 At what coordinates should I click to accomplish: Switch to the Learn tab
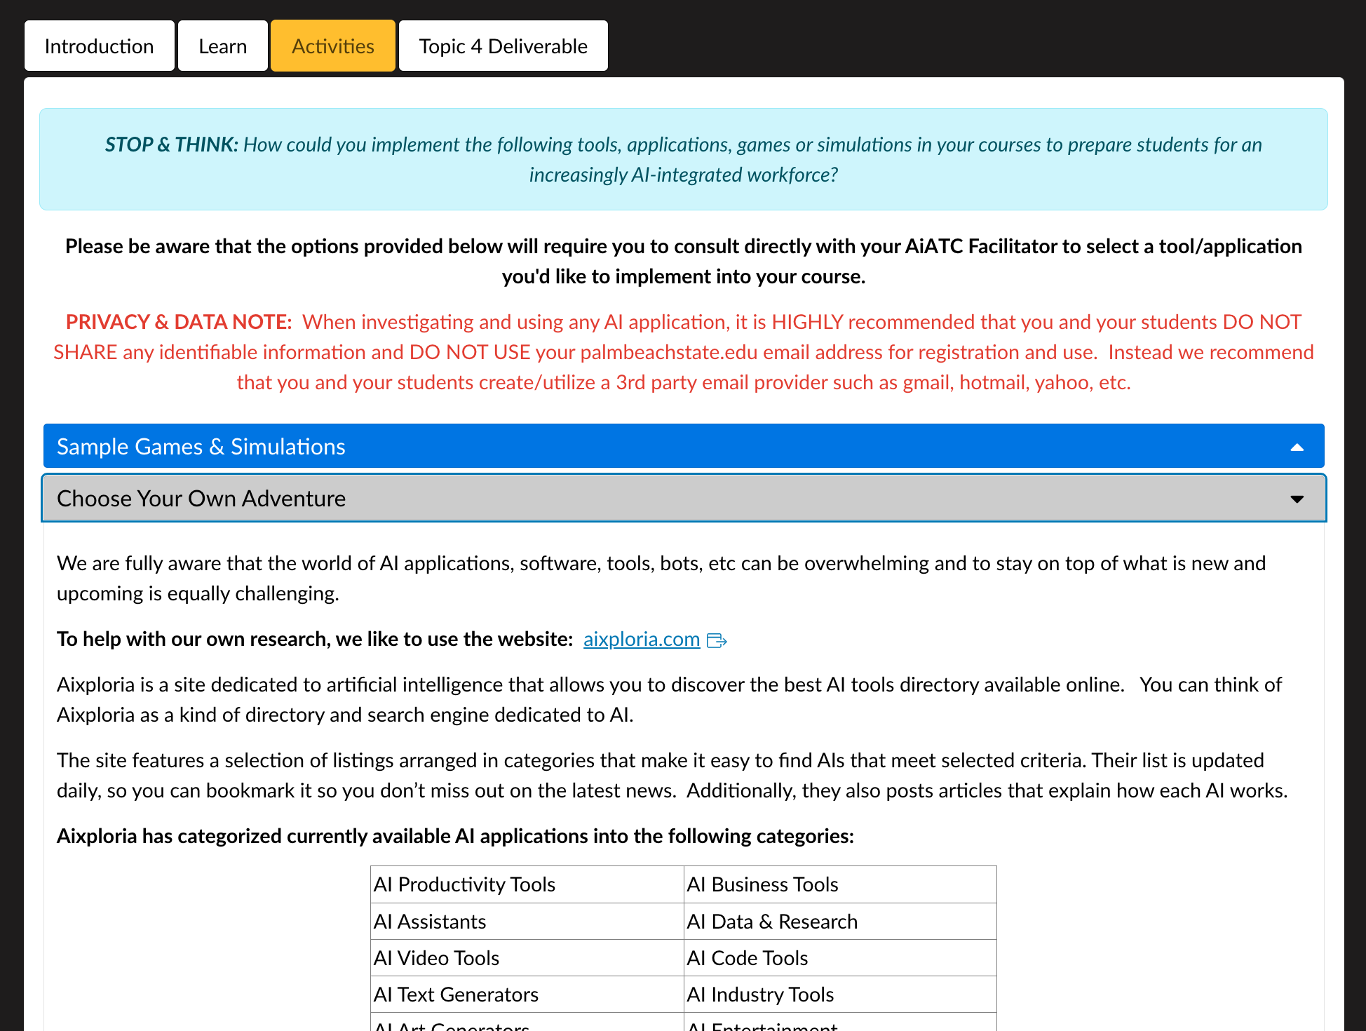222,46
